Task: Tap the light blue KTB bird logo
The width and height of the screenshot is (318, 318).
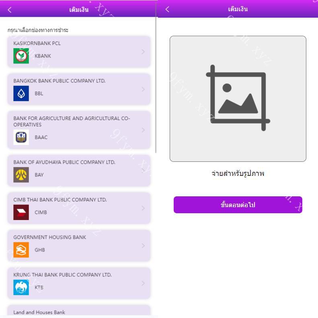Action: pyautogui.click(x=21, y=287)
